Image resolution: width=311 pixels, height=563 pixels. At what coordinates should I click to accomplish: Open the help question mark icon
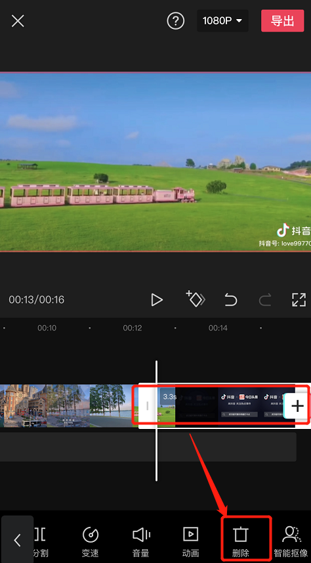click(175, 21)
